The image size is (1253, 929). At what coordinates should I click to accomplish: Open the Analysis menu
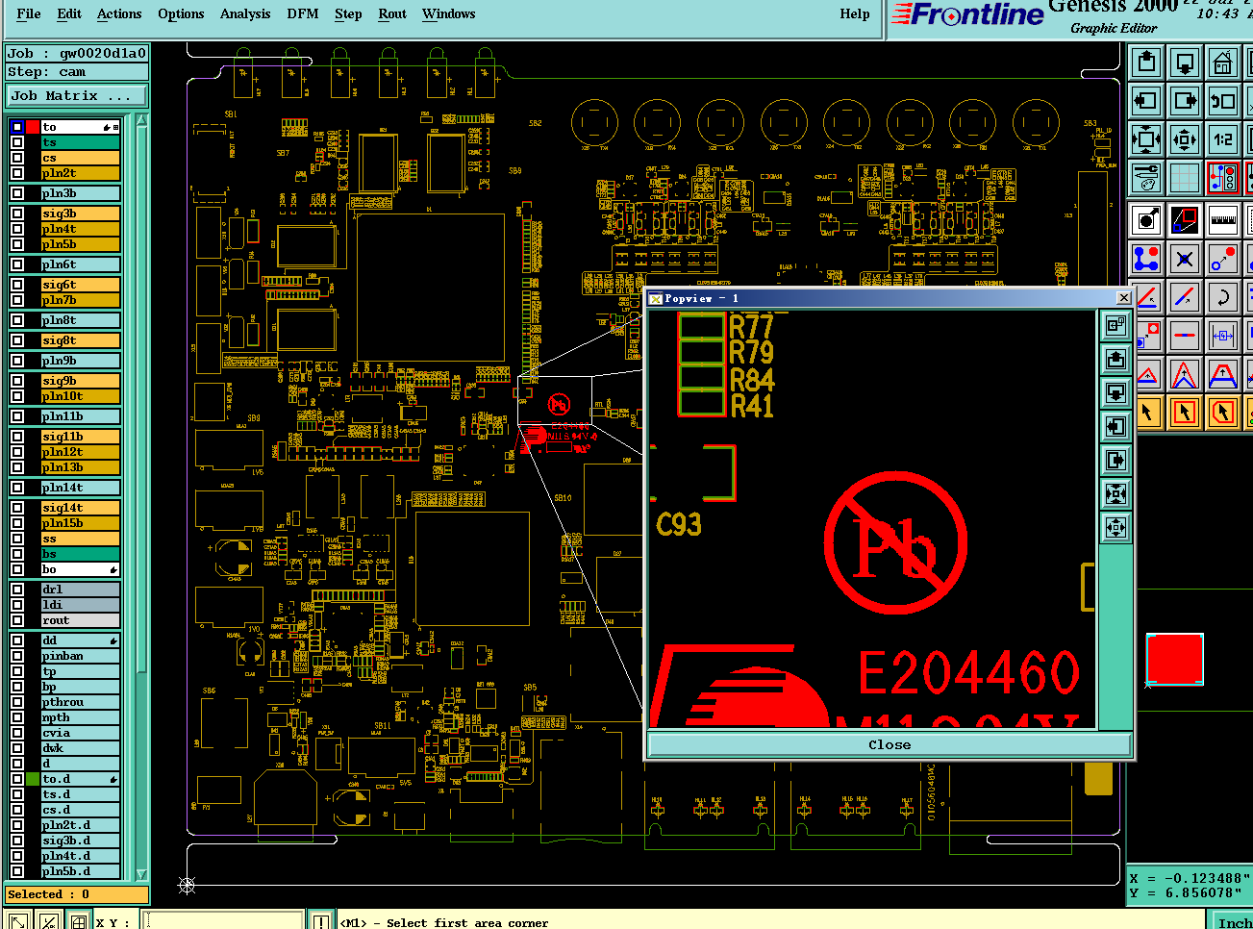[245, 13]
